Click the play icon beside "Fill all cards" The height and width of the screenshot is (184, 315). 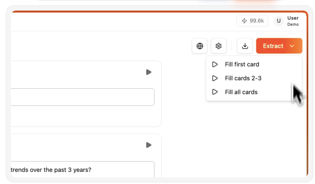point(215,92)
